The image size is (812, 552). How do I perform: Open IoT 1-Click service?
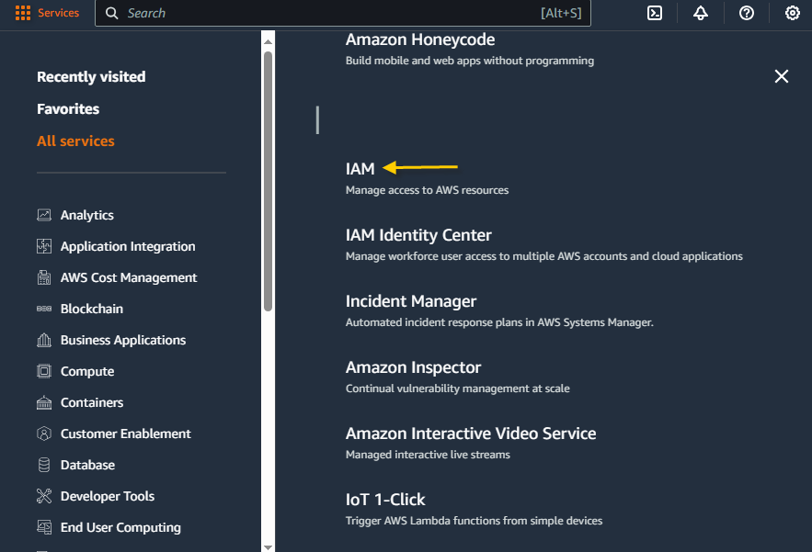(x=385, y=500)
